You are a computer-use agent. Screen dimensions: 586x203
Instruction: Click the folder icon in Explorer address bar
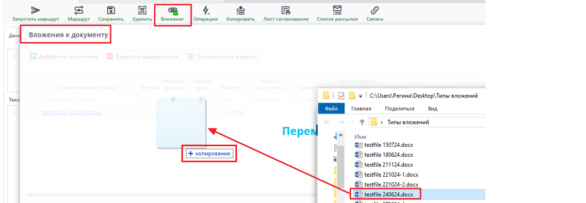[x=373, y=122]
